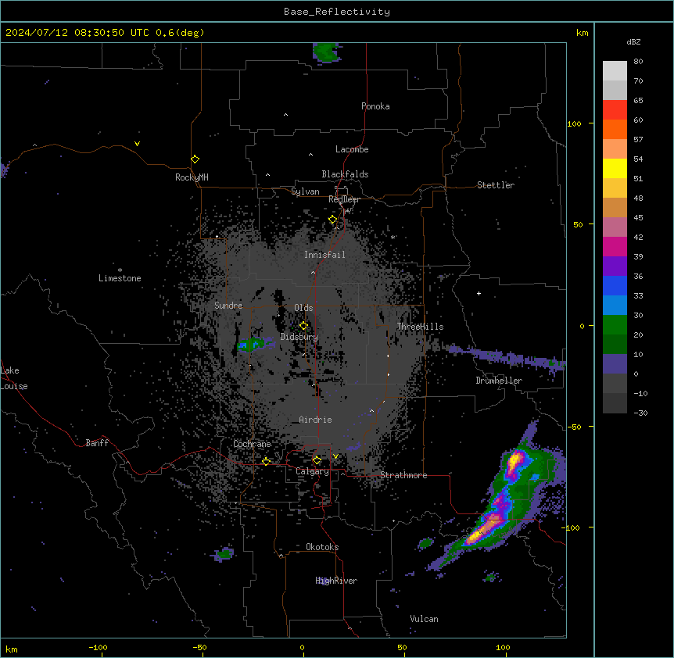Image resolution: width=674 pixels, height=658 pixels.
Task: Click the Calgary city label
Action: (x=312, y=471)
